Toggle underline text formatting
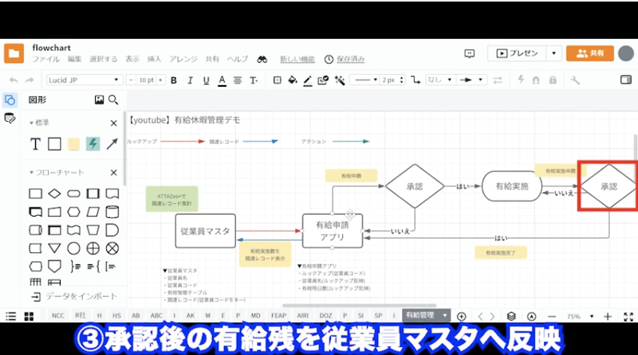The image size is (638, 355). [204, 80]
